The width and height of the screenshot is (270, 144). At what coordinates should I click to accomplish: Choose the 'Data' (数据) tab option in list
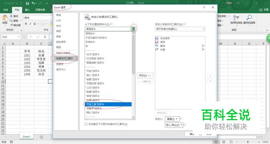point(108,92)
